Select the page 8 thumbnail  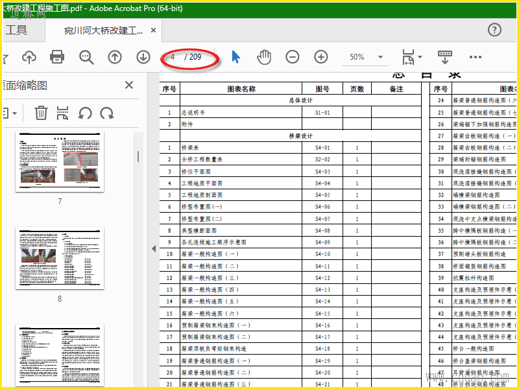[x=60, y=258]
